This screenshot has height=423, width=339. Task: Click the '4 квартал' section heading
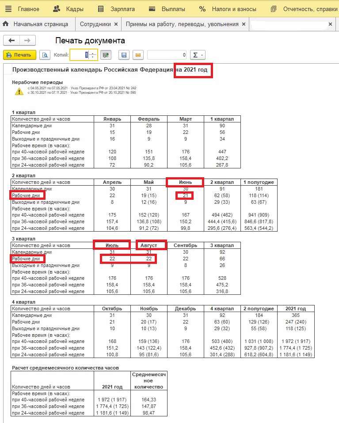tap(24, 302)
